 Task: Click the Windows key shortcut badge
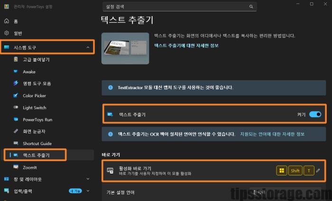282,171
